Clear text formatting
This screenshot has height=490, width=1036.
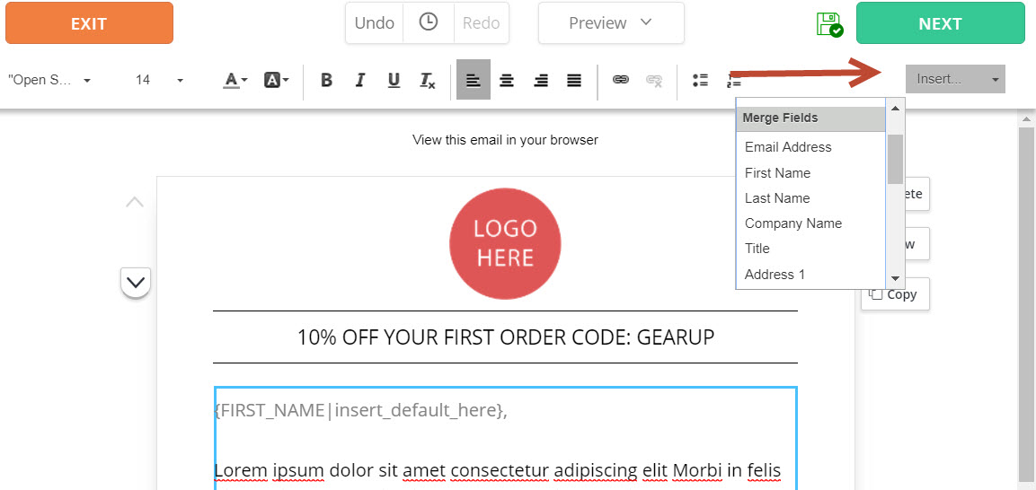tap(428, 81)
